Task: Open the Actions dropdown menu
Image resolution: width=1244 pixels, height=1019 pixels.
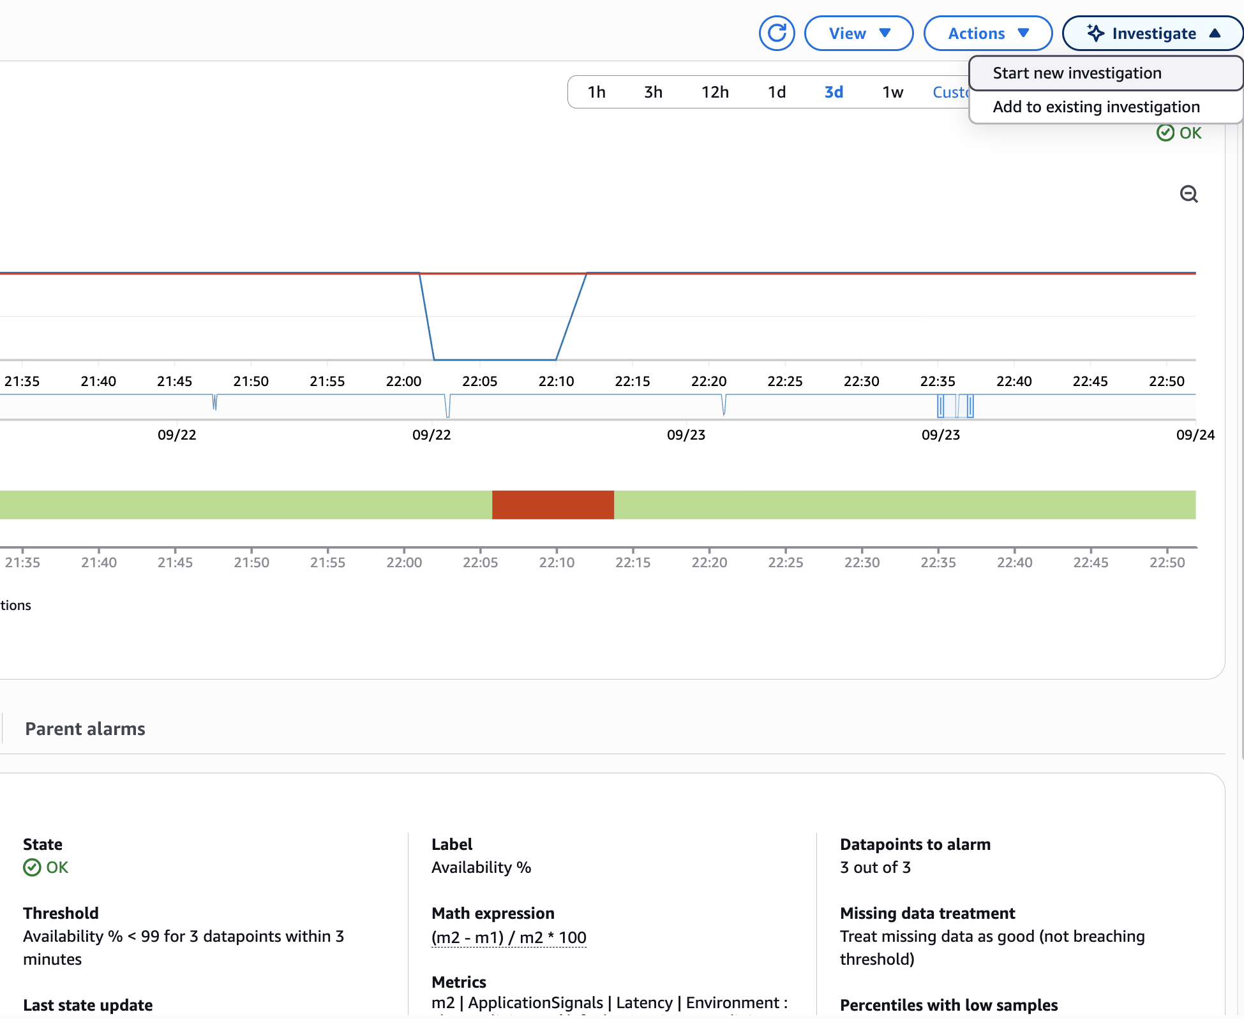Action: (x=987, y=33)
